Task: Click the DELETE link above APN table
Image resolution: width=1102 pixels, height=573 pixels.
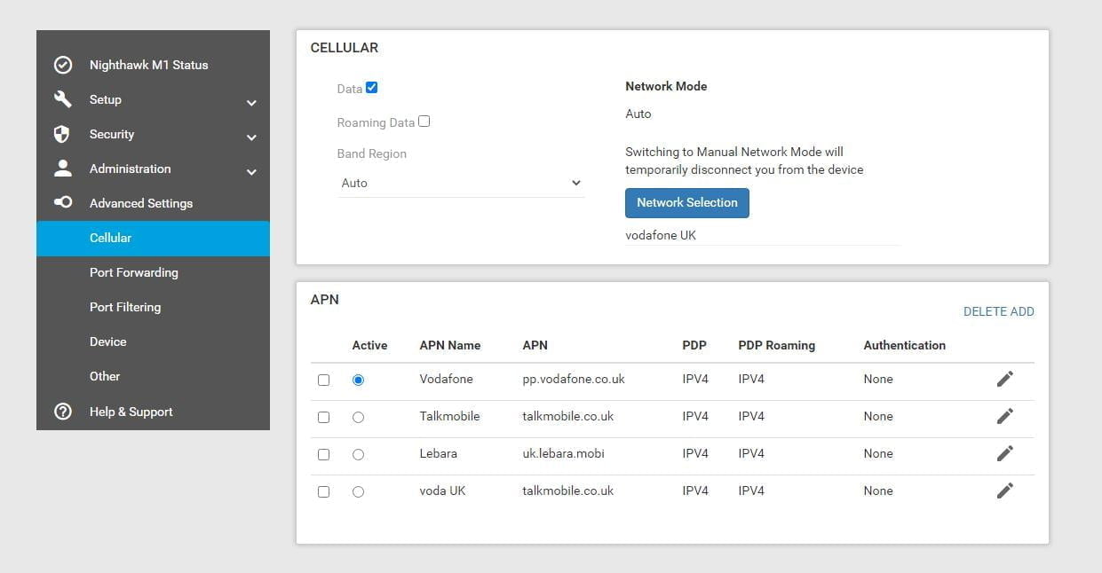Action: tap(985, 312)
